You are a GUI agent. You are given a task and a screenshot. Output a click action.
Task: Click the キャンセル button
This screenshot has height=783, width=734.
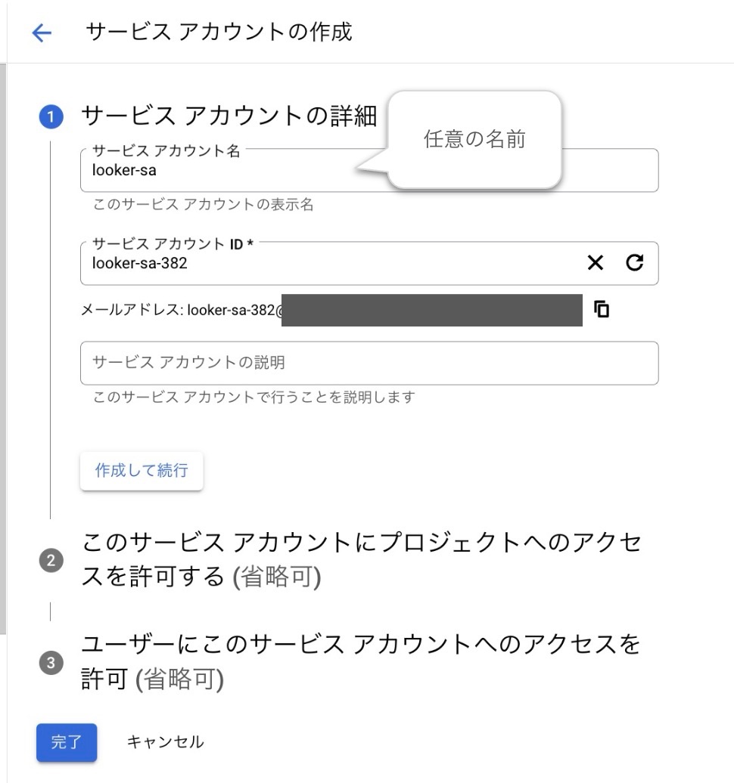tap(166, 742)
